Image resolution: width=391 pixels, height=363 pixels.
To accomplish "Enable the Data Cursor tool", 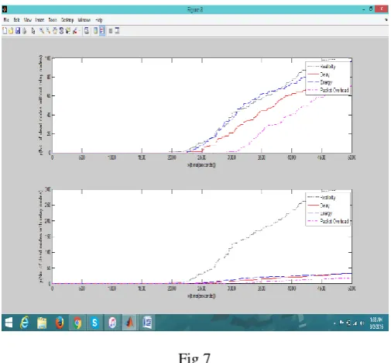I will 68,31.
